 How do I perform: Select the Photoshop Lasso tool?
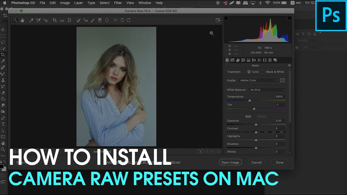[x=3, y=42]
